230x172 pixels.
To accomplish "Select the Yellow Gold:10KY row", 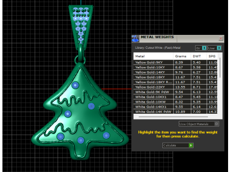I will tap(175, 67).
